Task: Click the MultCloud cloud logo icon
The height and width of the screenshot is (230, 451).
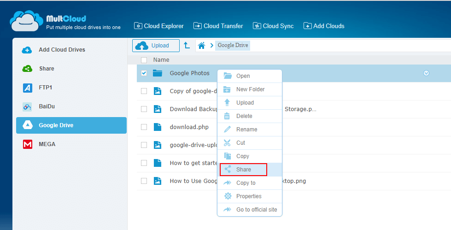Action: pyautogui.click(x=26, y=21)
